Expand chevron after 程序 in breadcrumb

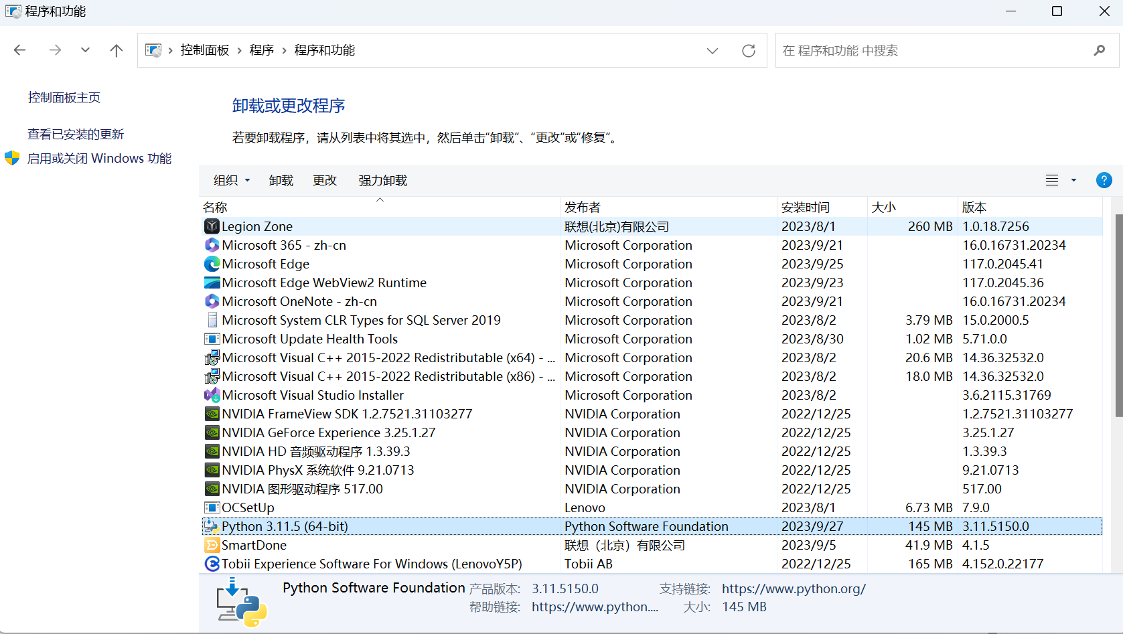click(284, 51)
